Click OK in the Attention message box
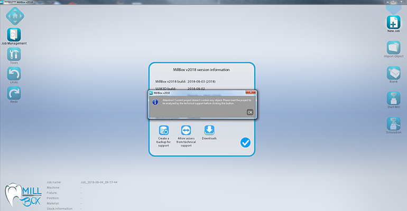The image size is (407, 211). coord(249,112)
